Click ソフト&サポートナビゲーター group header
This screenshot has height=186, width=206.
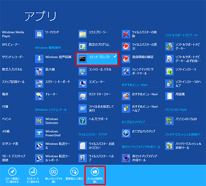click(182, 35)
